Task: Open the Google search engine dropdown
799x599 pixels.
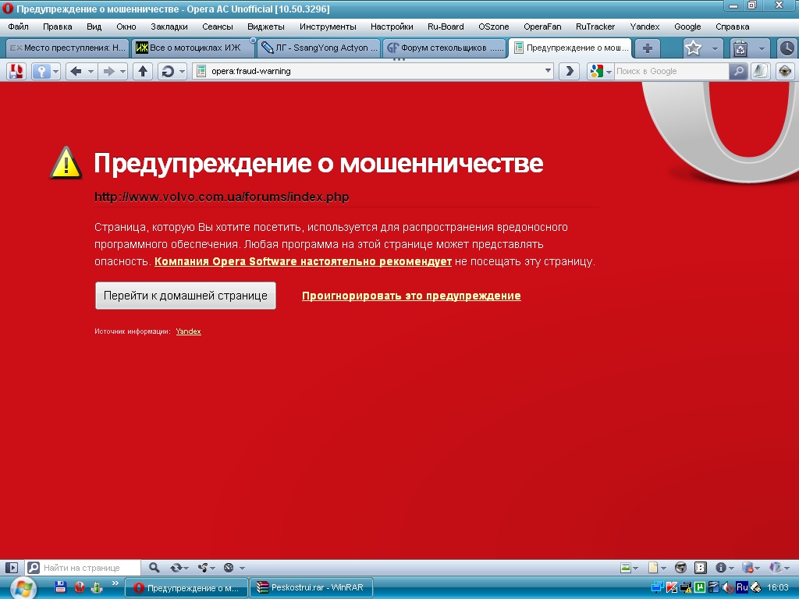Action: click(x=609, y=72)
